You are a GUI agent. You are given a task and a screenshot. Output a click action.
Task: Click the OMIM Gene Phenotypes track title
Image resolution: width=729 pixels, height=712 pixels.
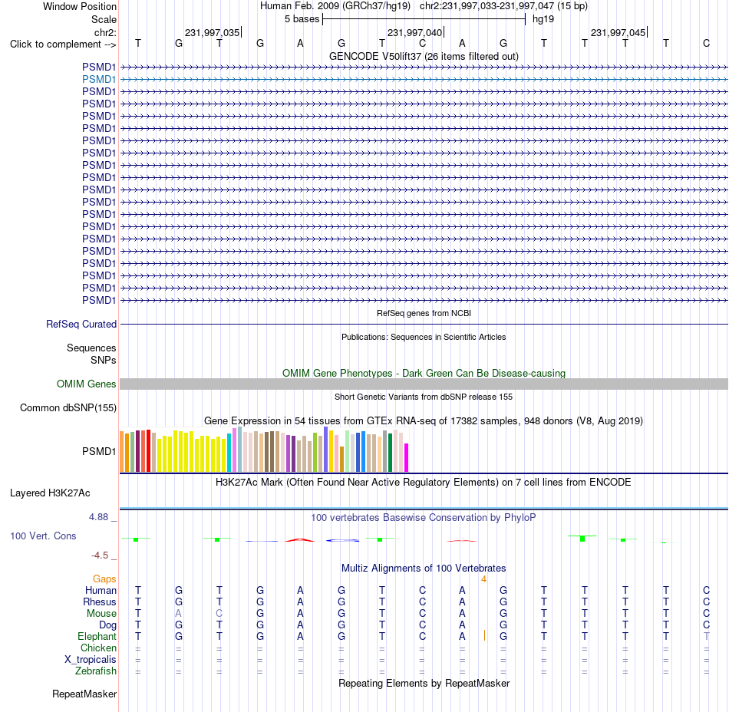[424, 373]
